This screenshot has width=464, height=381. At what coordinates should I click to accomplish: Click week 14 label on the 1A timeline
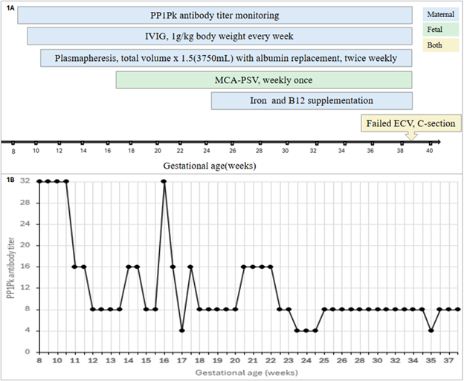coord(83,151)
